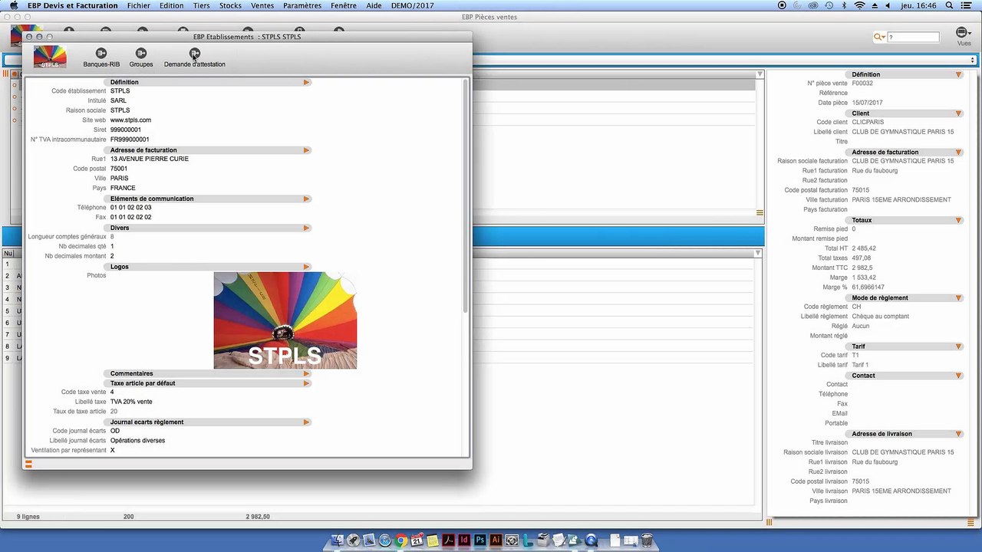
Task: Open the Fenêtre menu
Action: pyautogui.click(x=344, y=5)
